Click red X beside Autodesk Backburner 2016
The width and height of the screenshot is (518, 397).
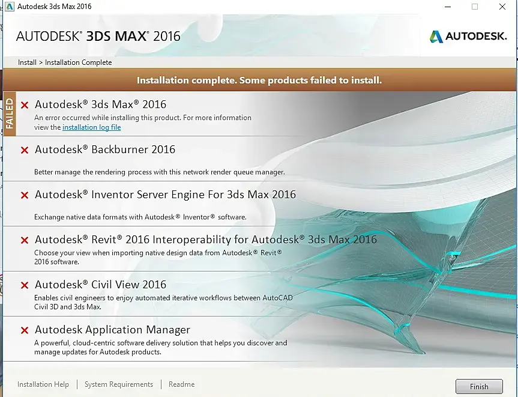point(25,150)
